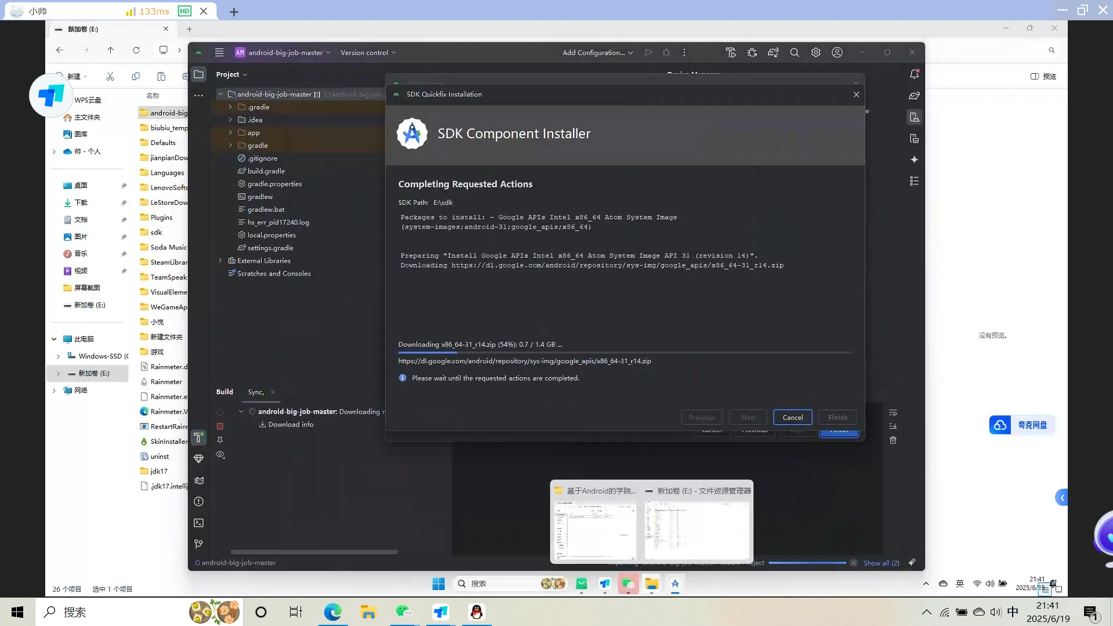Open the Project tool window folder icon

199,74
